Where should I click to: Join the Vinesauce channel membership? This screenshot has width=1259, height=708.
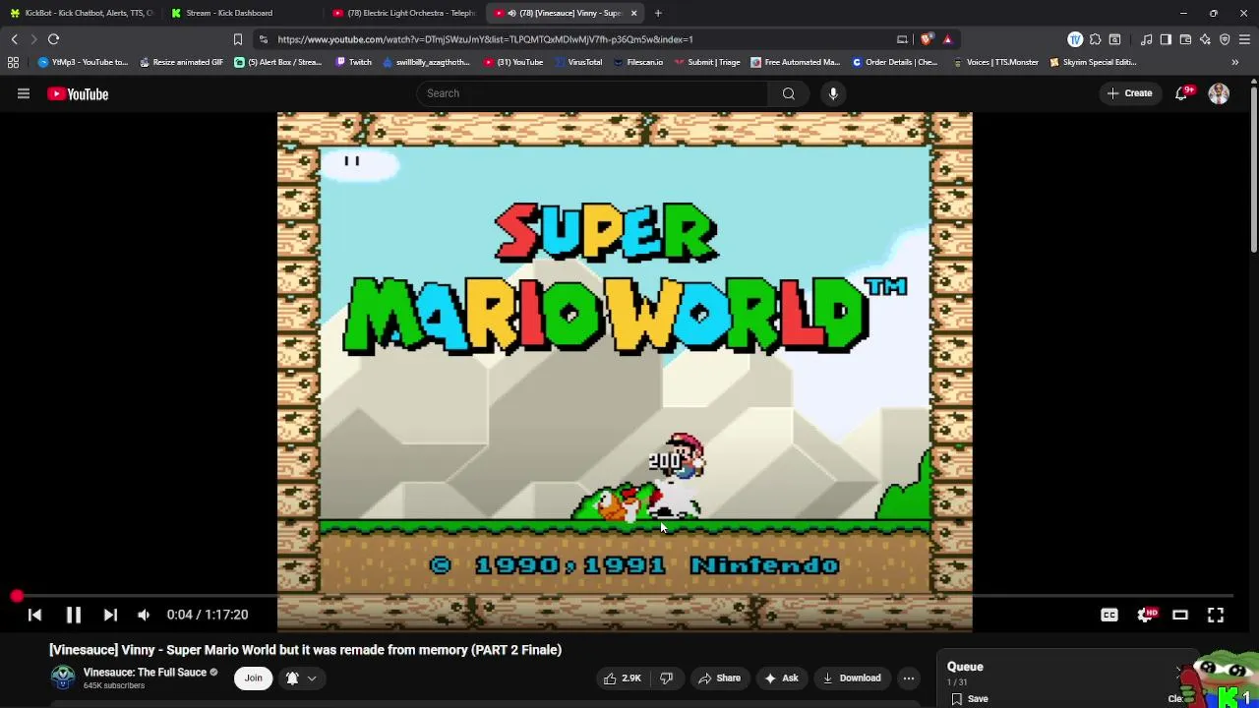(253, 678)
